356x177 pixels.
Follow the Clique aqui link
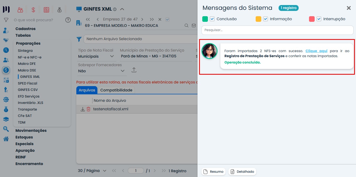(317, 51)
